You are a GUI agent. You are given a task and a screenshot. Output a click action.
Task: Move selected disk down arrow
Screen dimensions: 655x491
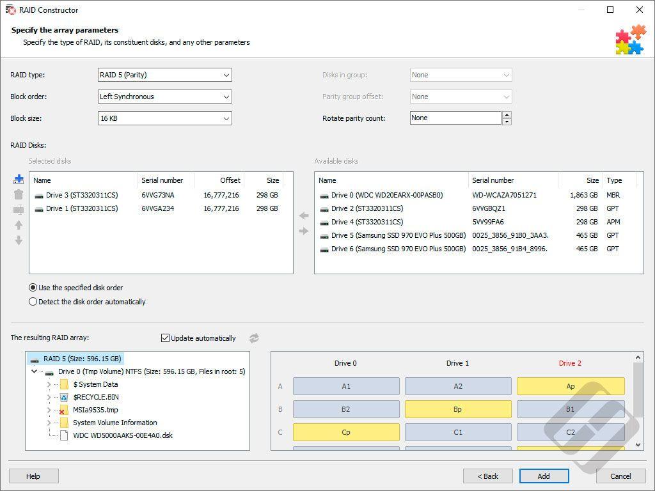pos(19,240)
